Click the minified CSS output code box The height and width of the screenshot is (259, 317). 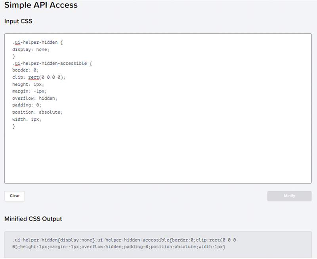coord(158,244)
